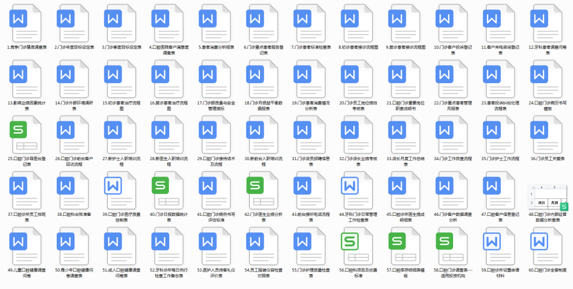Open outlined document 59.口腔诊所设置申请材料
Image resolution: width=573 pixels, height=289 pixels.
[x=500, y=247]
